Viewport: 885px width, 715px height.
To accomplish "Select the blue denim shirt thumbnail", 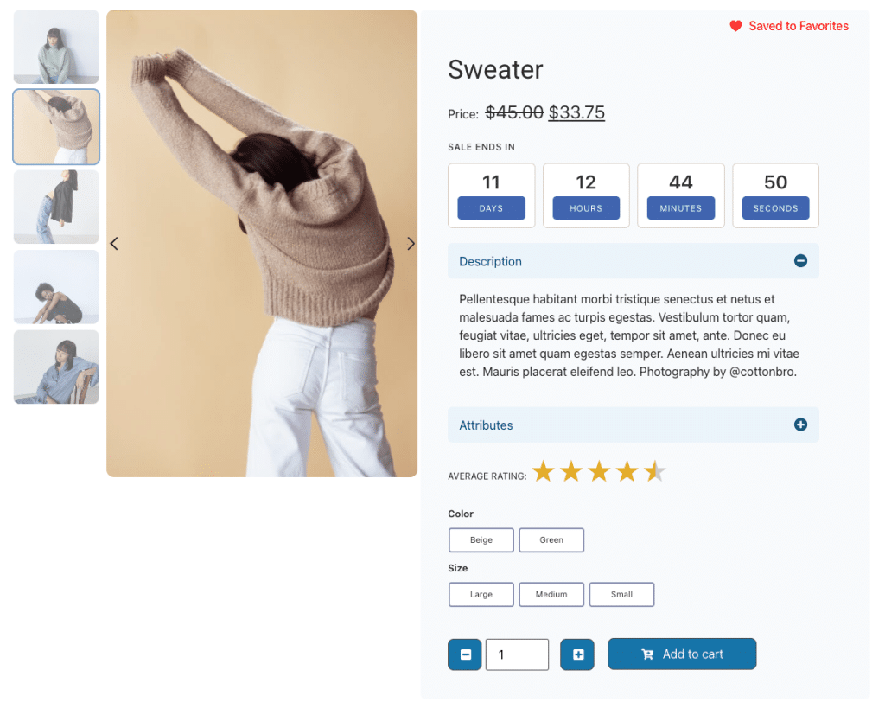I will (56, 367).
